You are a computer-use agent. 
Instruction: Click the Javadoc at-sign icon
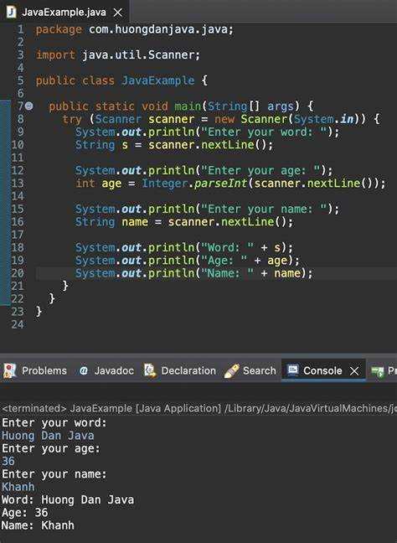point(84,371)
